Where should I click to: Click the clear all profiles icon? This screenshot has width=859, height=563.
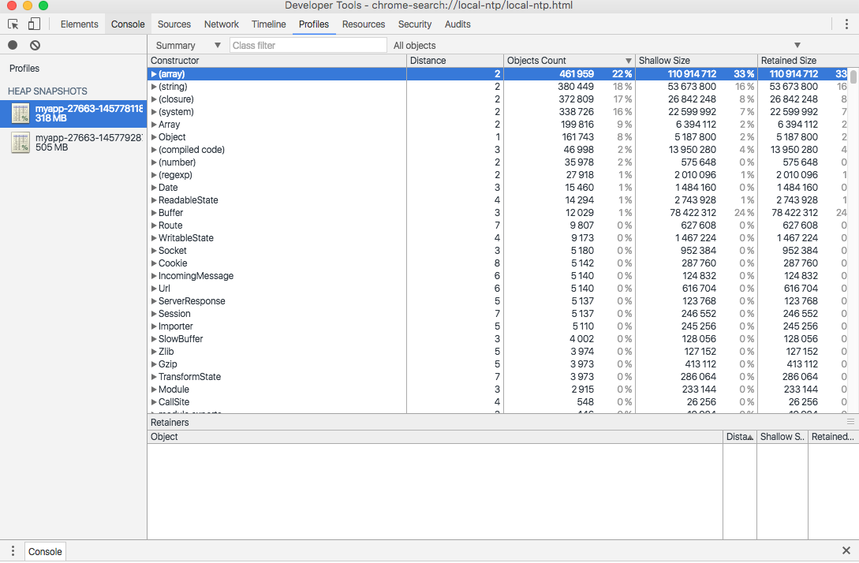tap(35, 46)
